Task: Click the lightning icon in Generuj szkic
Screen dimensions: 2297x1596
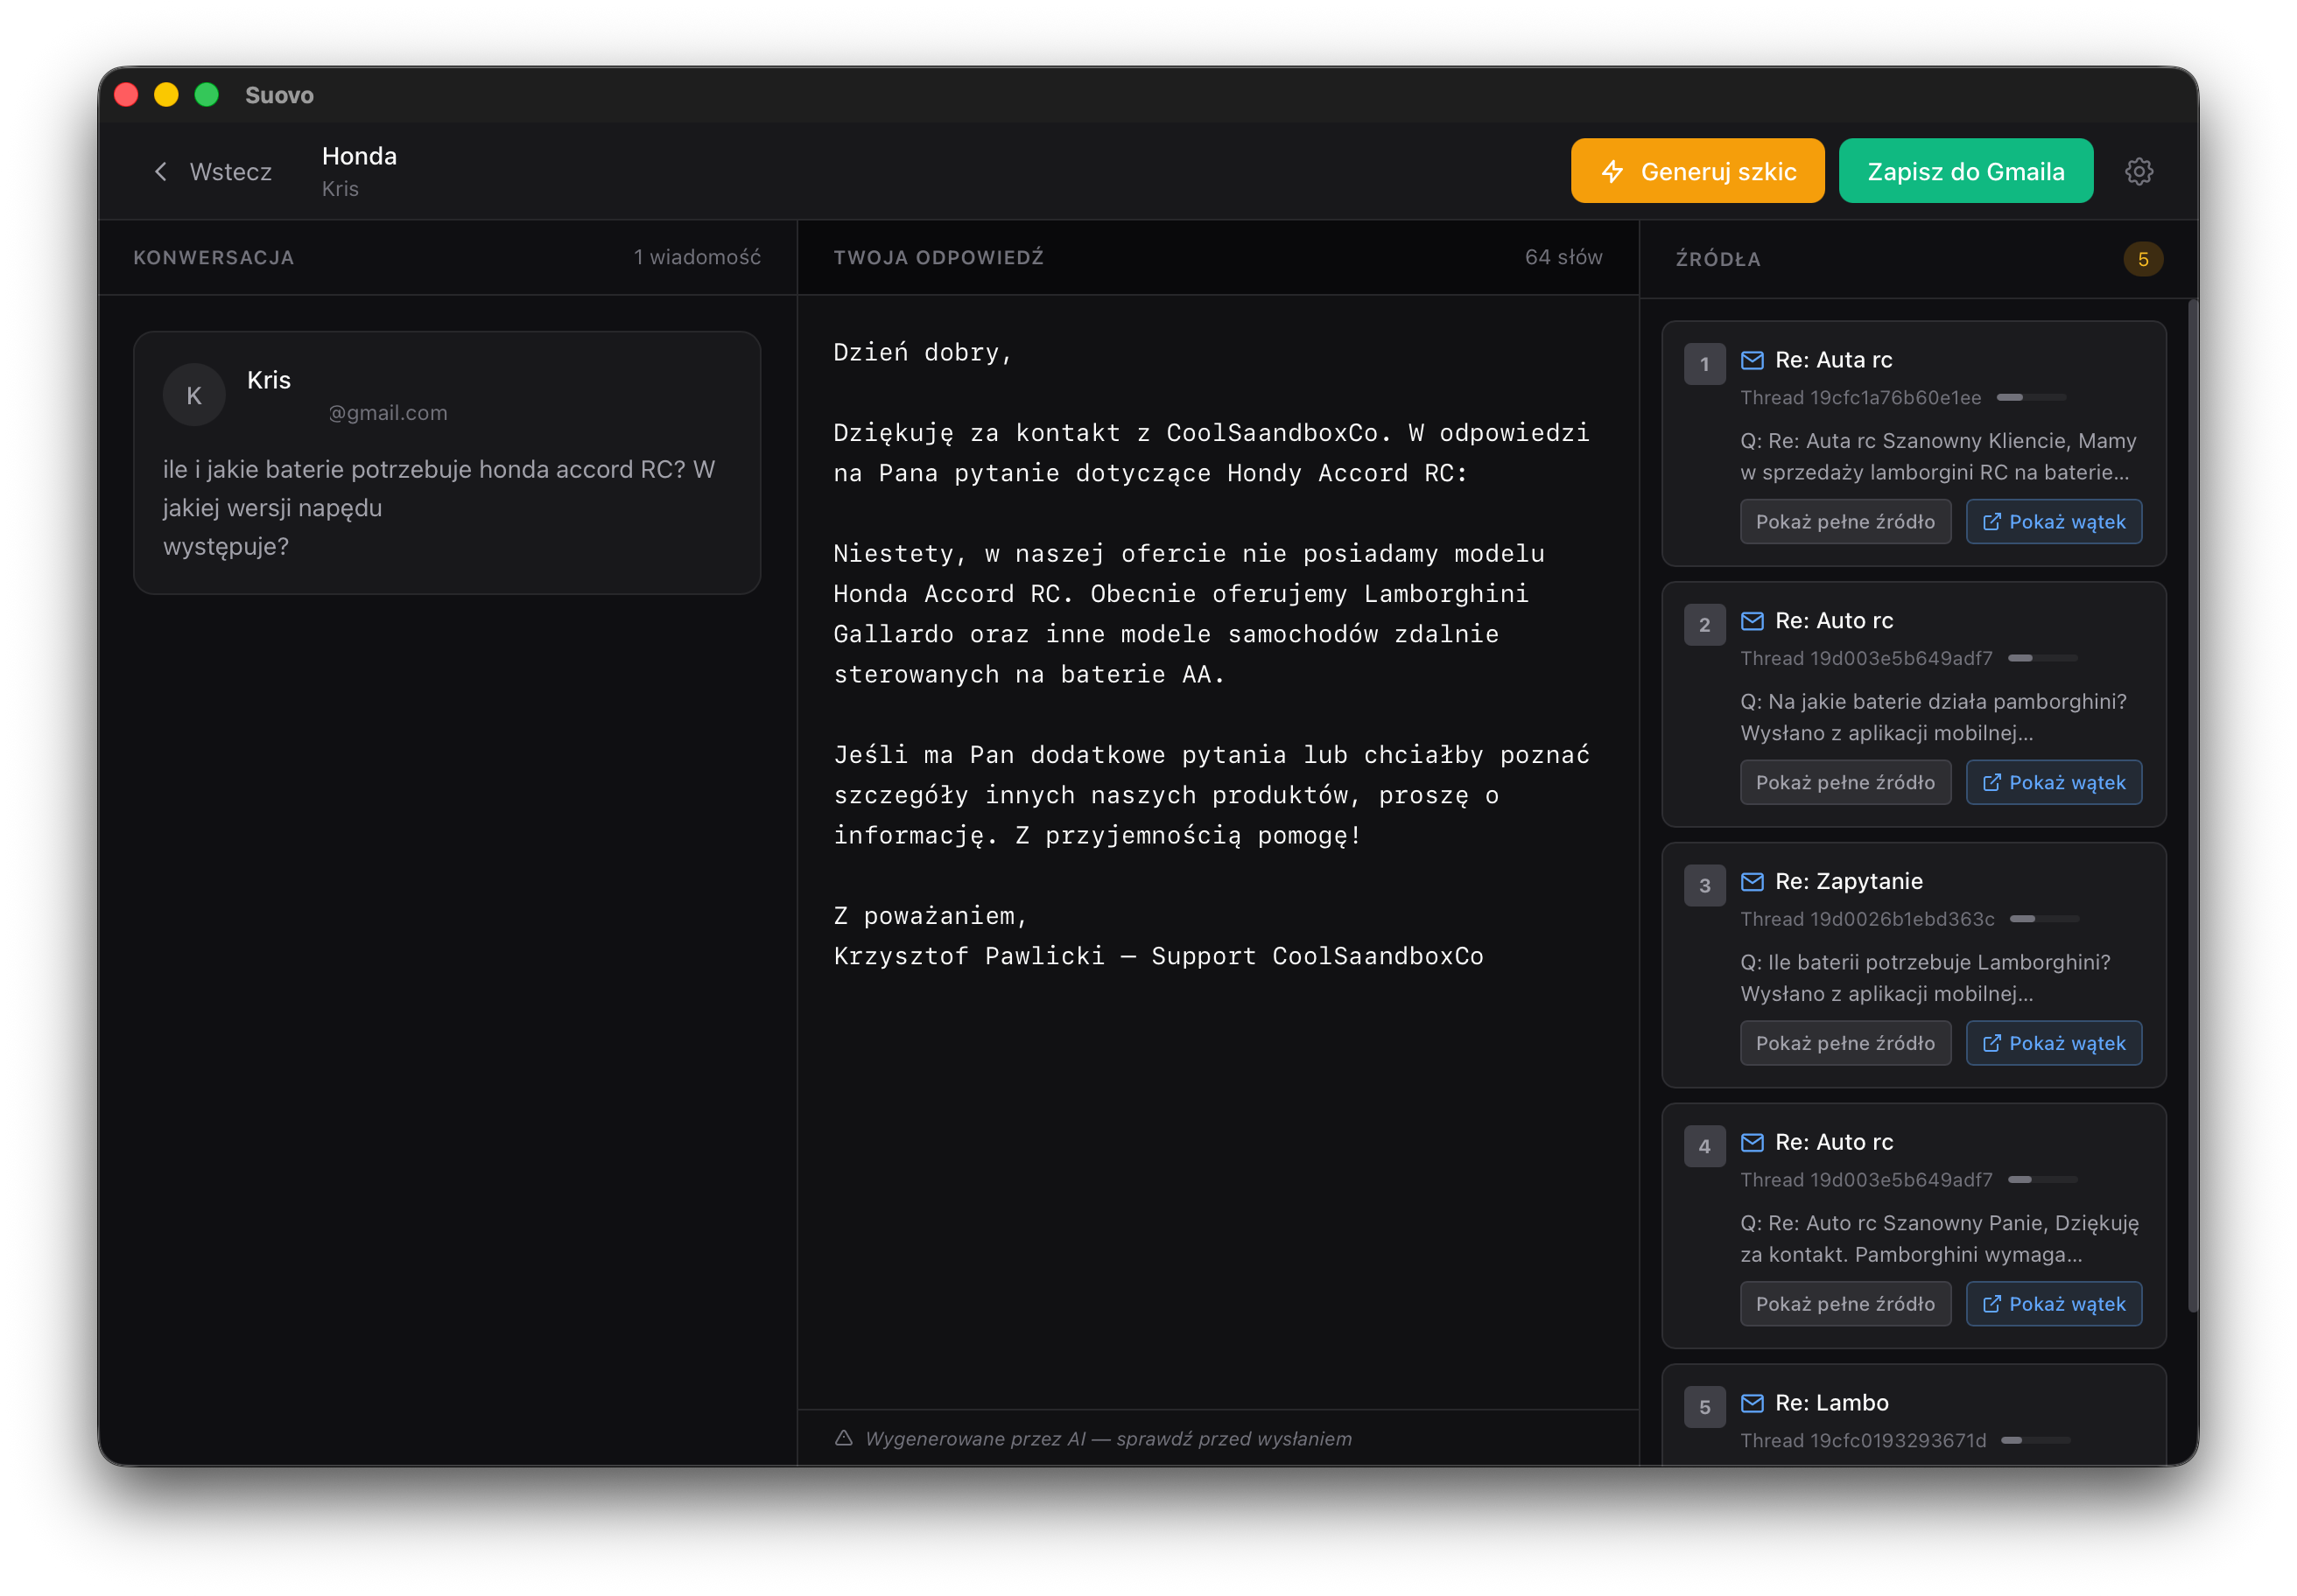Action: (1613, 171)
